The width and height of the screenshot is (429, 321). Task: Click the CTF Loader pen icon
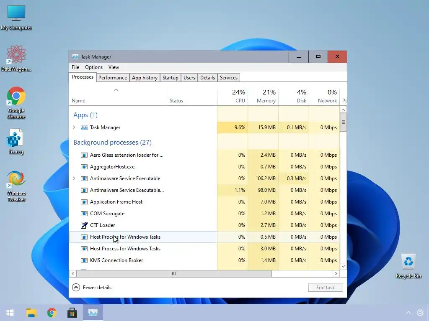84,225
